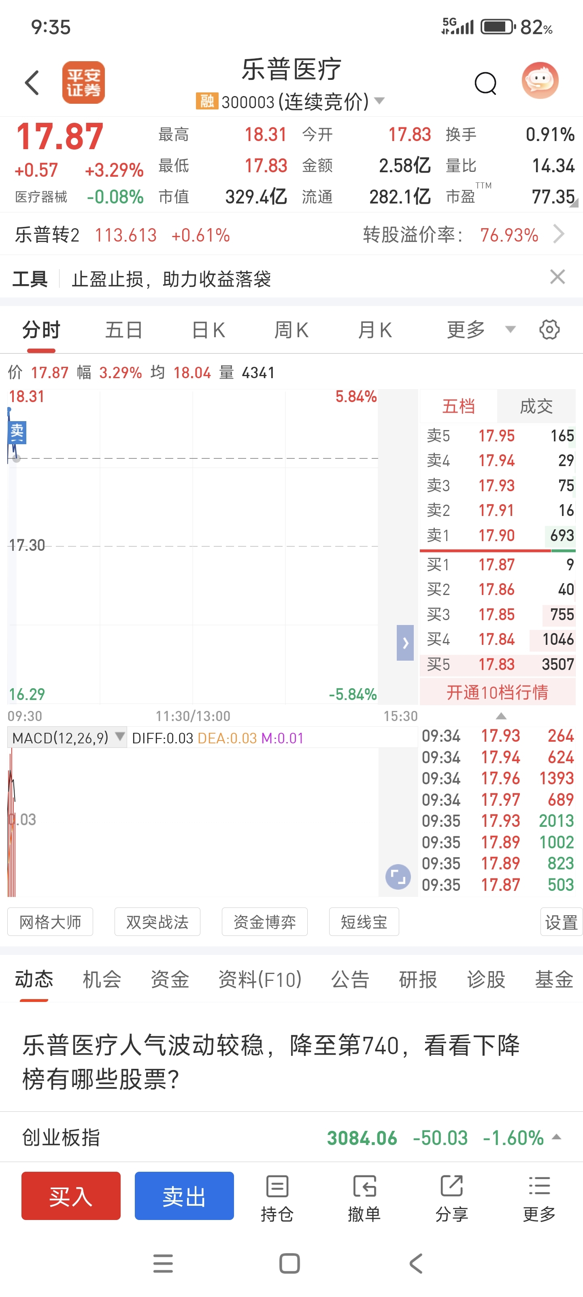The height and width of the screenshot is (1297, 583).
Task: Switch to the 研报 tab
Action: 418,979
